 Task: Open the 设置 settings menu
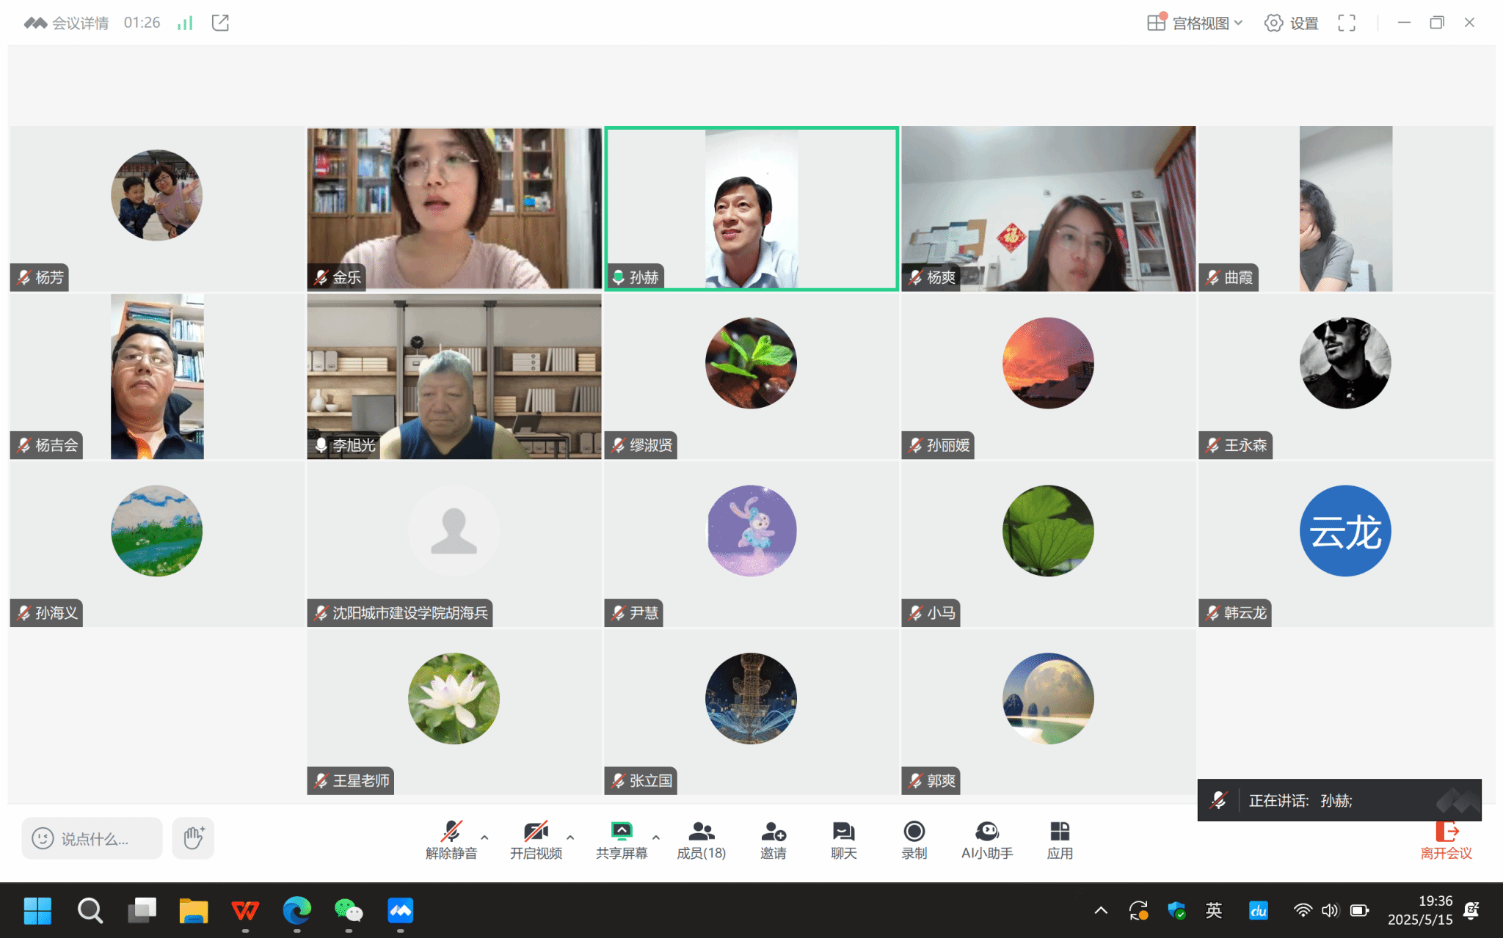coord(1292,23)
